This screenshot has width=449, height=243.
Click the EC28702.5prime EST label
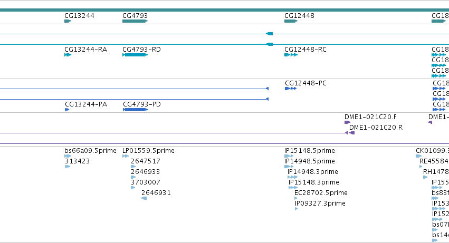pos(321,192)
